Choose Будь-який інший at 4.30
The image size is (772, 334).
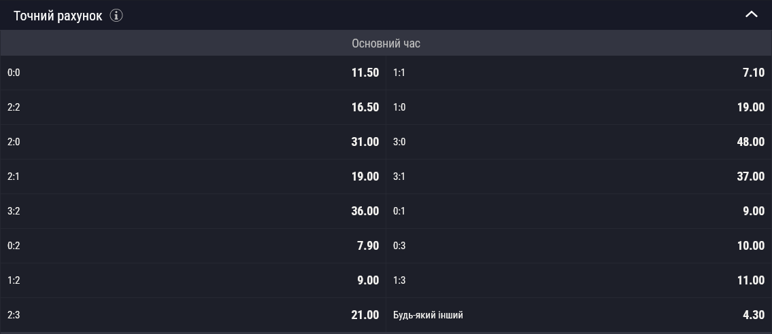[579, 315]
